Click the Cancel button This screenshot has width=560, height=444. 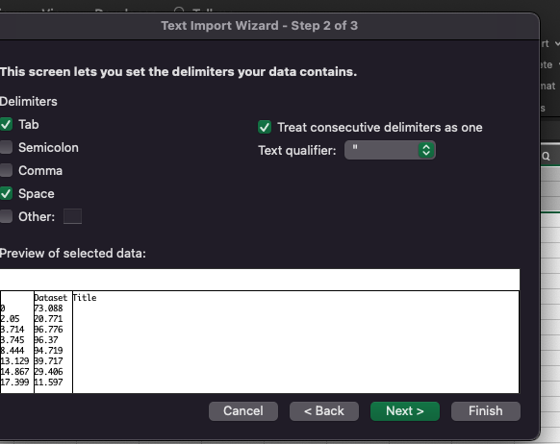(x=243, y=411)
